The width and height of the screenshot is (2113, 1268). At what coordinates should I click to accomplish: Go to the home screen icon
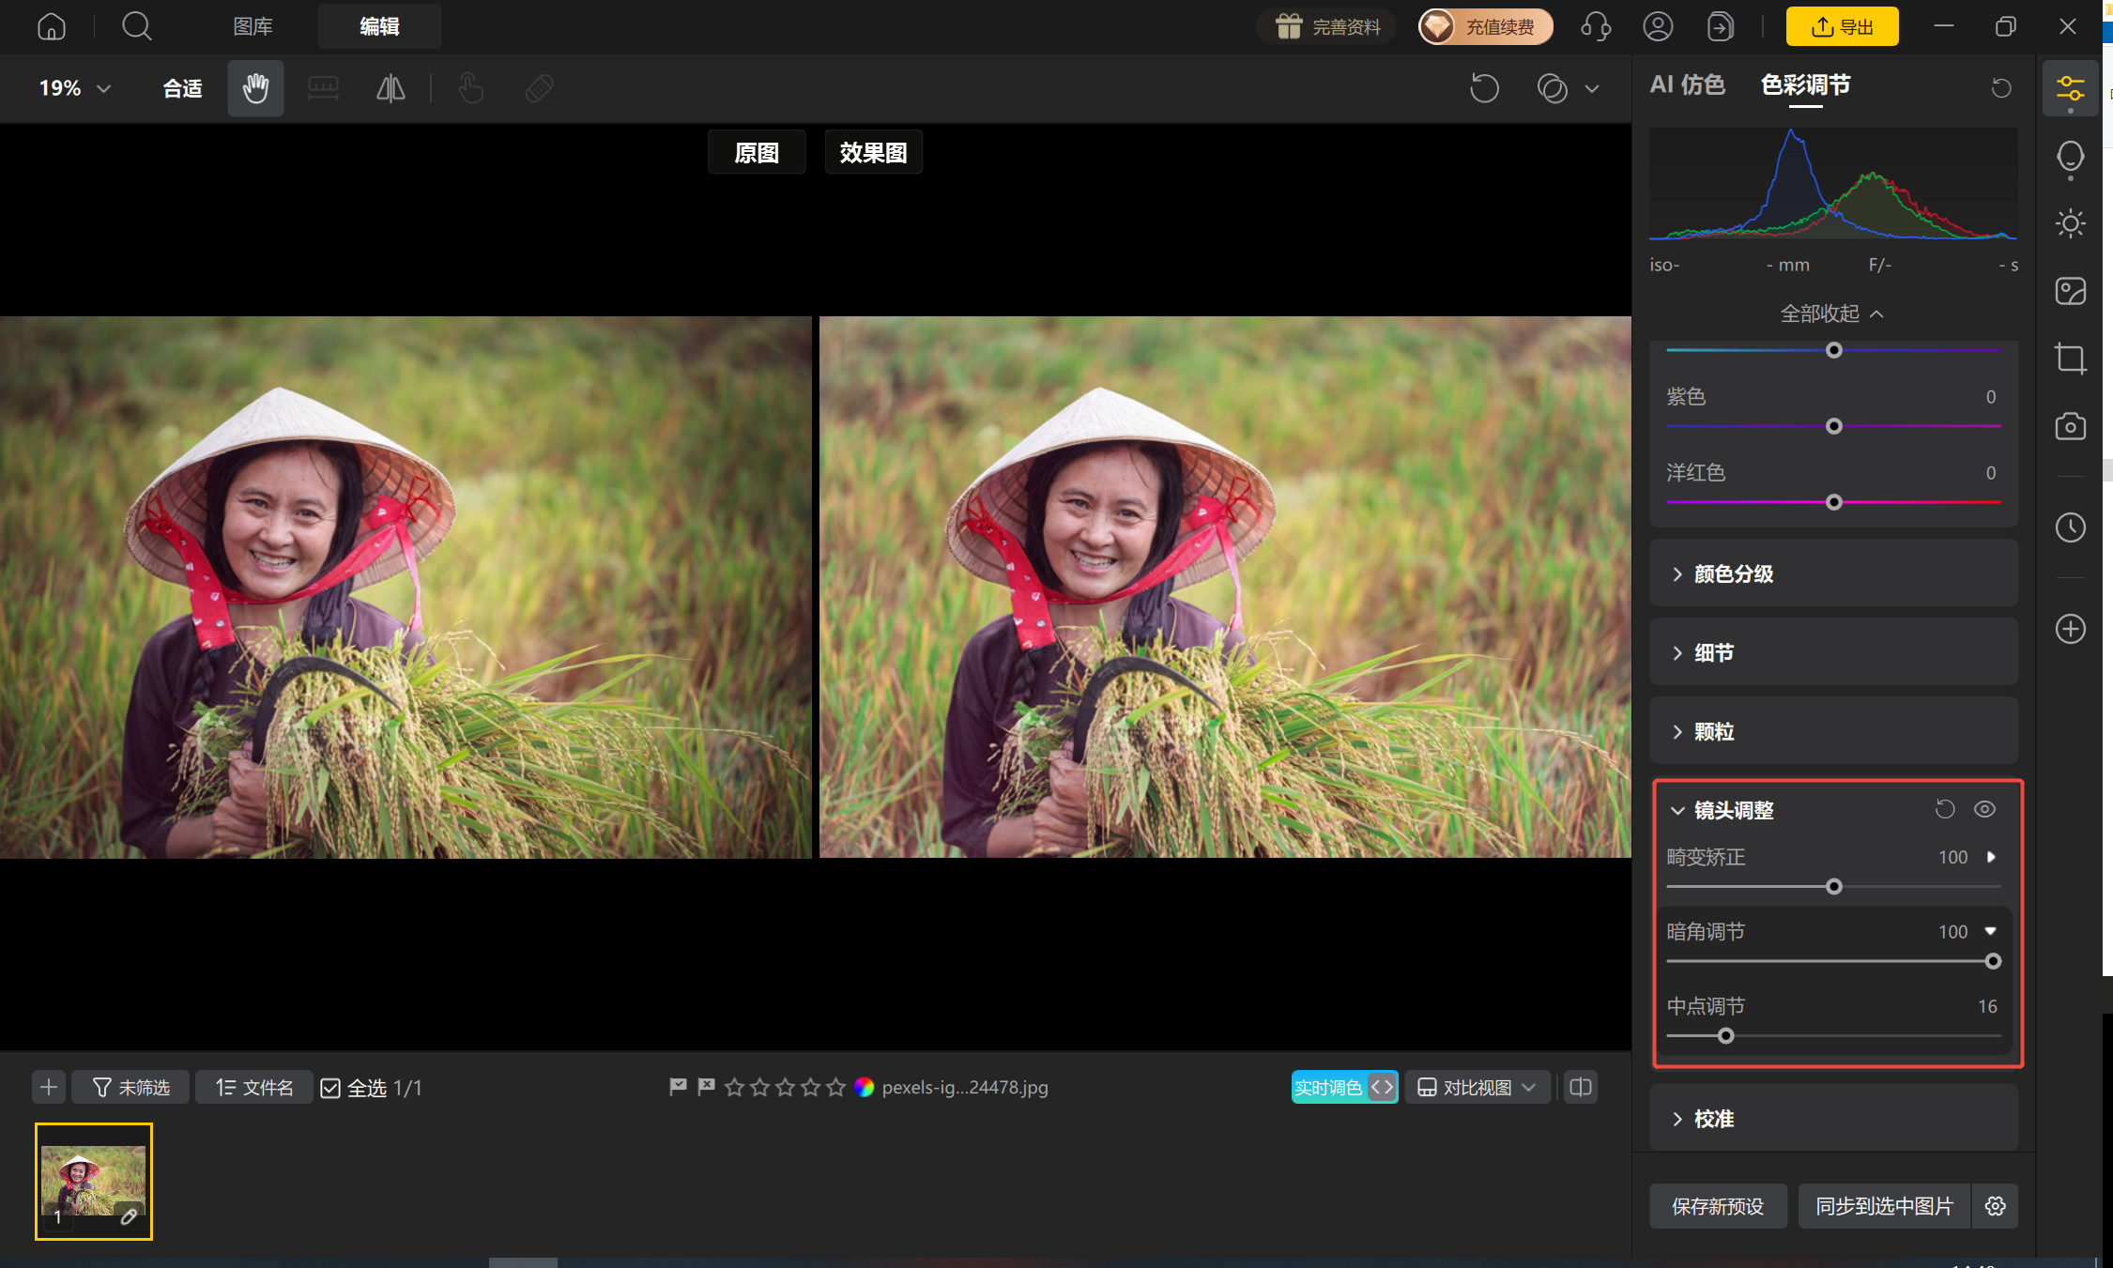(x=52, y=26)
